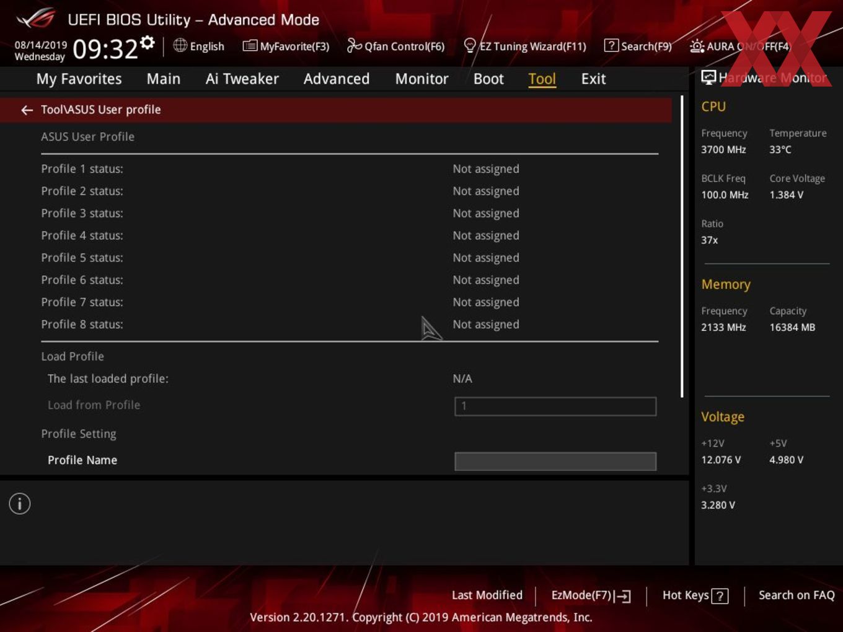The height and width of the screenshot is (632, 843).
Task: Launch EZ Tuning Wizard(F11)
Action: coord(532,46)
